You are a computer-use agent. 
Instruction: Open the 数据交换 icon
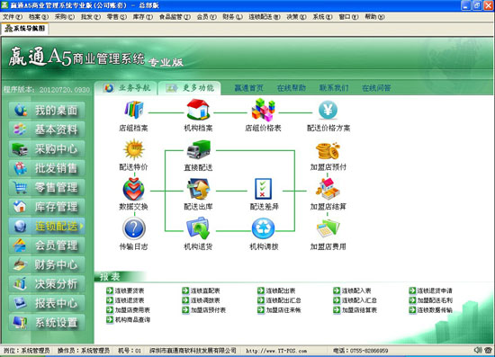[133, 189]
